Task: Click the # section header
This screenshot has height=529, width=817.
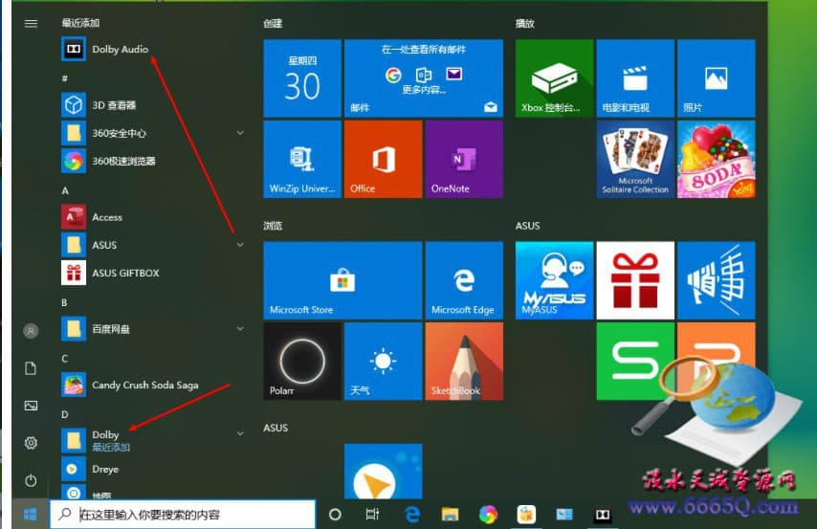Action: [65, 78]
